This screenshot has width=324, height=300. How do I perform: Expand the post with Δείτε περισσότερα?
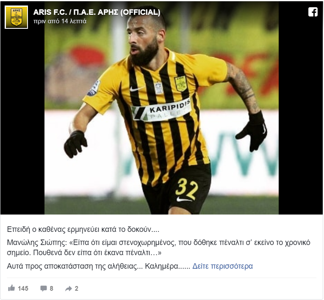pos(222,266)
